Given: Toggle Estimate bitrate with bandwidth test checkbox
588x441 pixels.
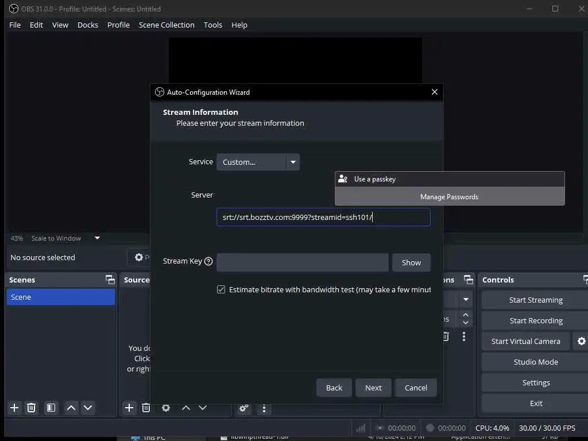Looking at the screenshot, I should coord(221,289).
